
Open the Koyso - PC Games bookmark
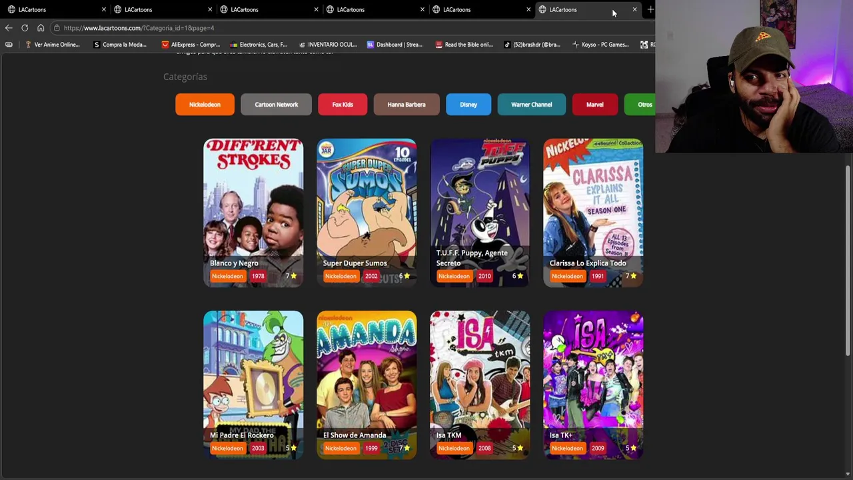[x=600, y=45]
